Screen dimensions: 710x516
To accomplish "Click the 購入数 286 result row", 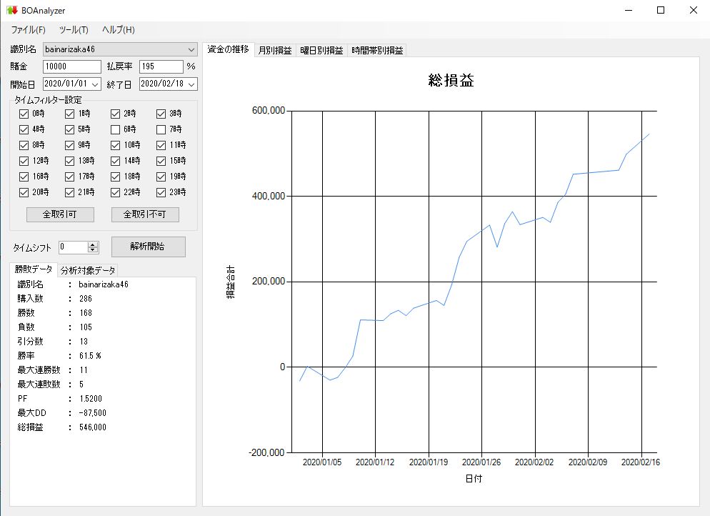I will coord(54,299).
